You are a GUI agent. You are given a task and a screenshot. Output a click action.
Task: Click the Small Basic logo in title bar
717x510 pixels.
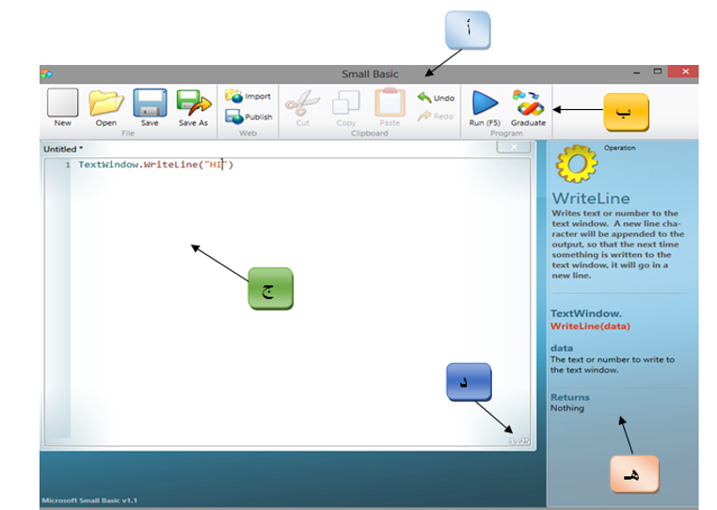coord(47,73)
